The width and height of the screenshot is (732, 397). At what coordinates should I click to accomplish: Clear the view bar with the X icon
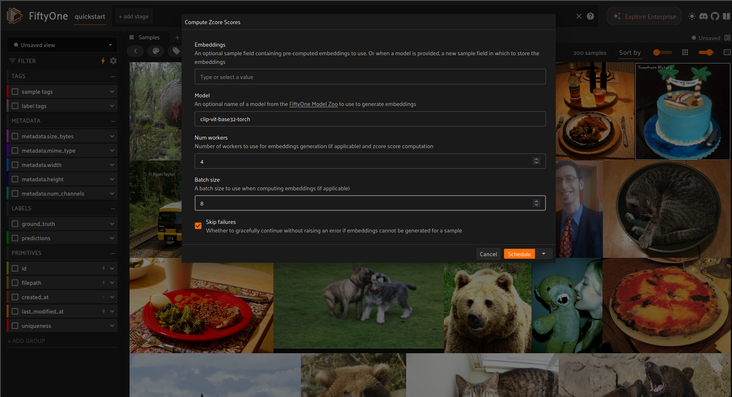point(579,16)
